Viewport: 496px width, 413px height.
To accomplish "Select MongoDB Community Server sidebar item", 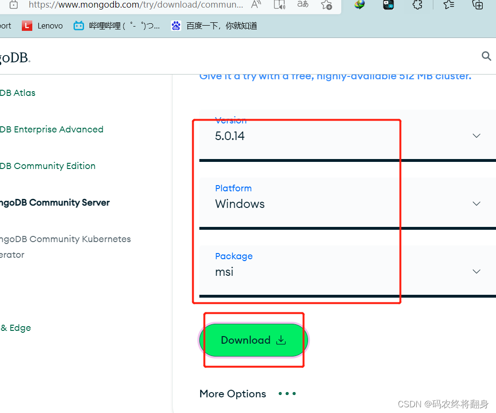I will 55,203.
